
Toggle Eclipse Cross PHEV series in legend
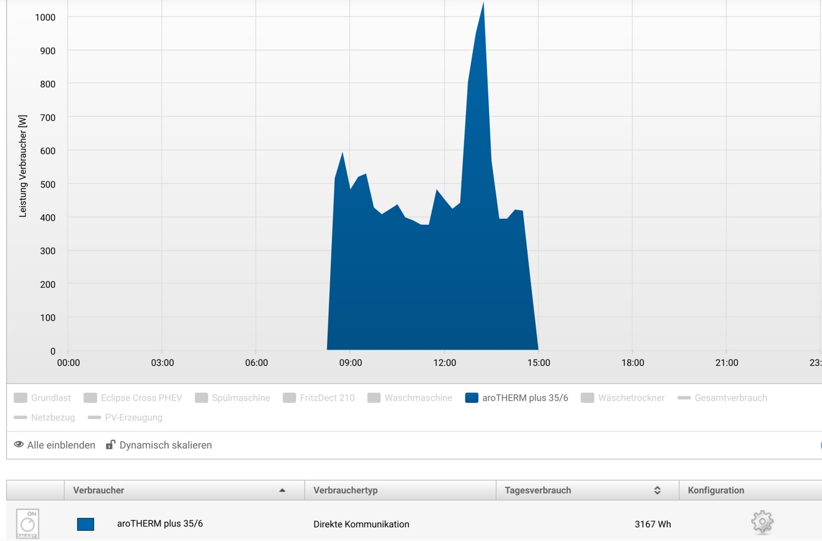coord(141,398)
